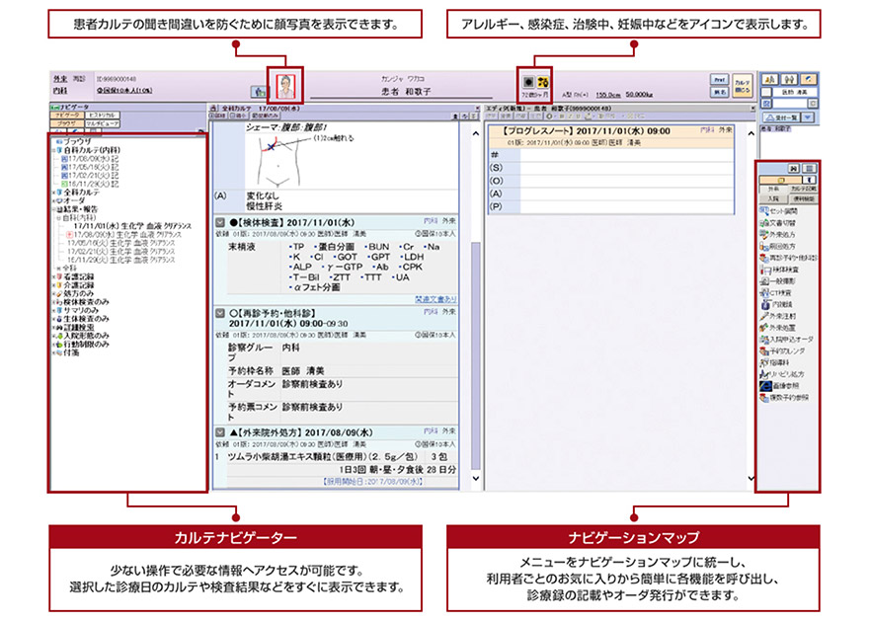Expand 全科カルテ tree node
The width and height of the screenshot is (869, 622).
(53, 191)
